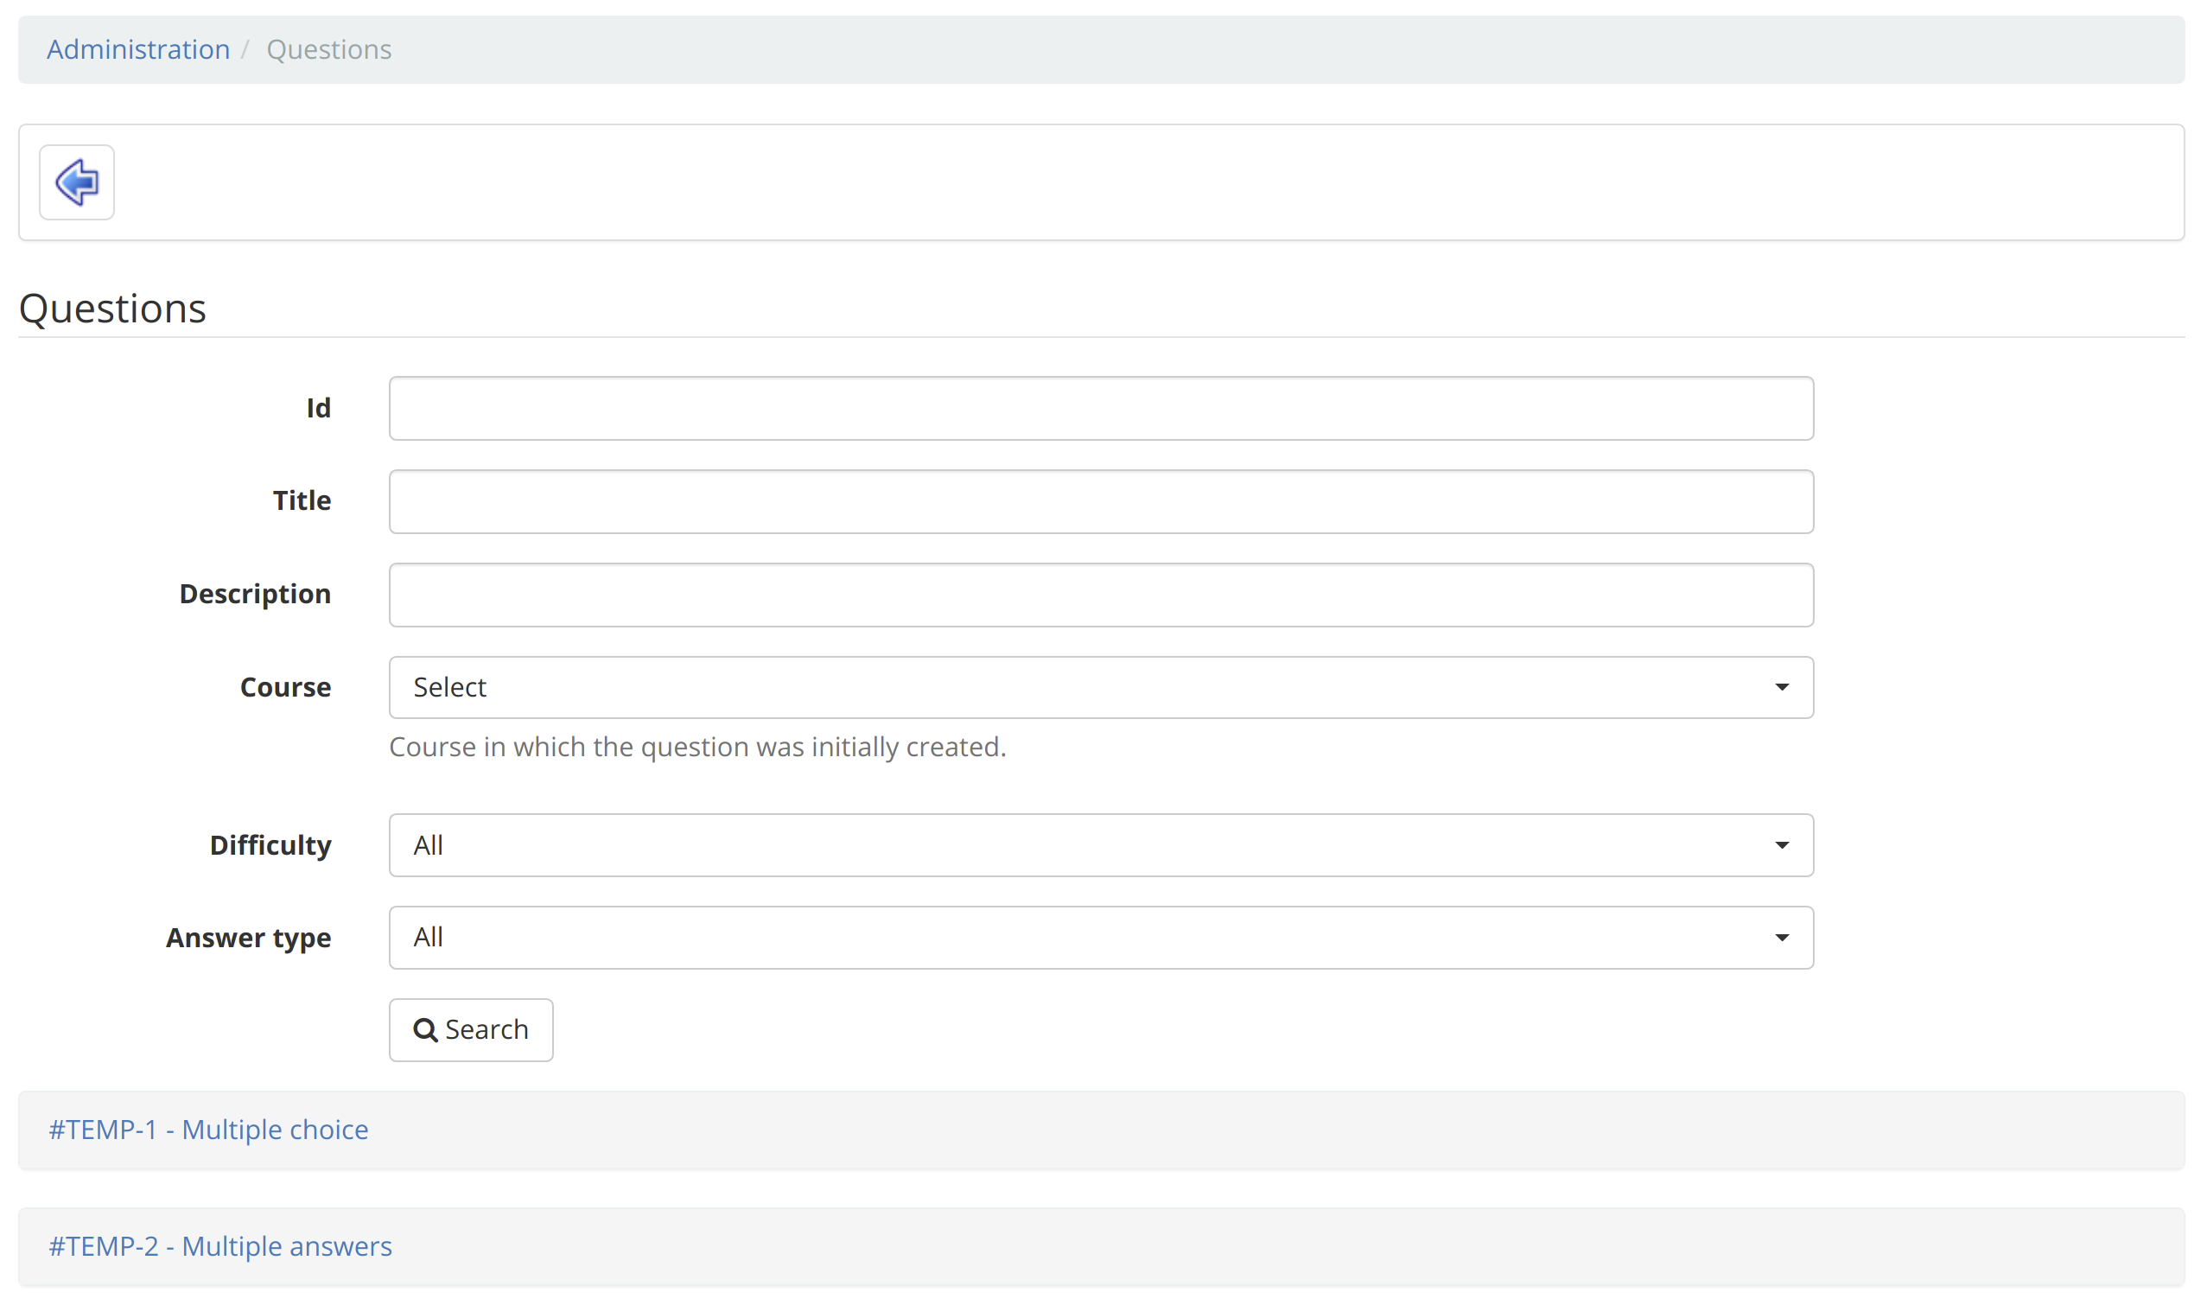Expand the Difficulty dropdown
This screenshot has height=1305, width=2207.
click(1099, 845)
